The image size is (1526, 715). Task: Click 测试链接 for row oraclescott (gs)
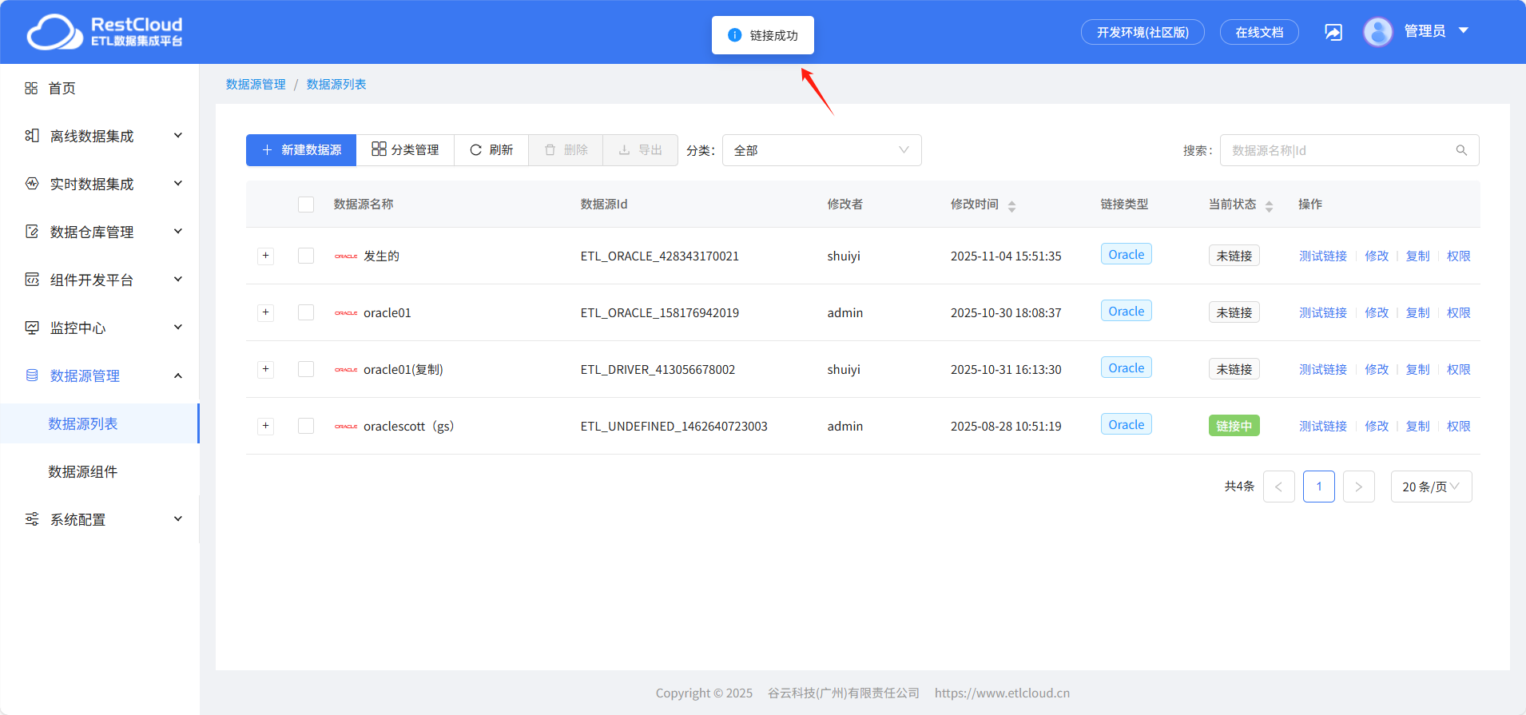click(1323, 426)
